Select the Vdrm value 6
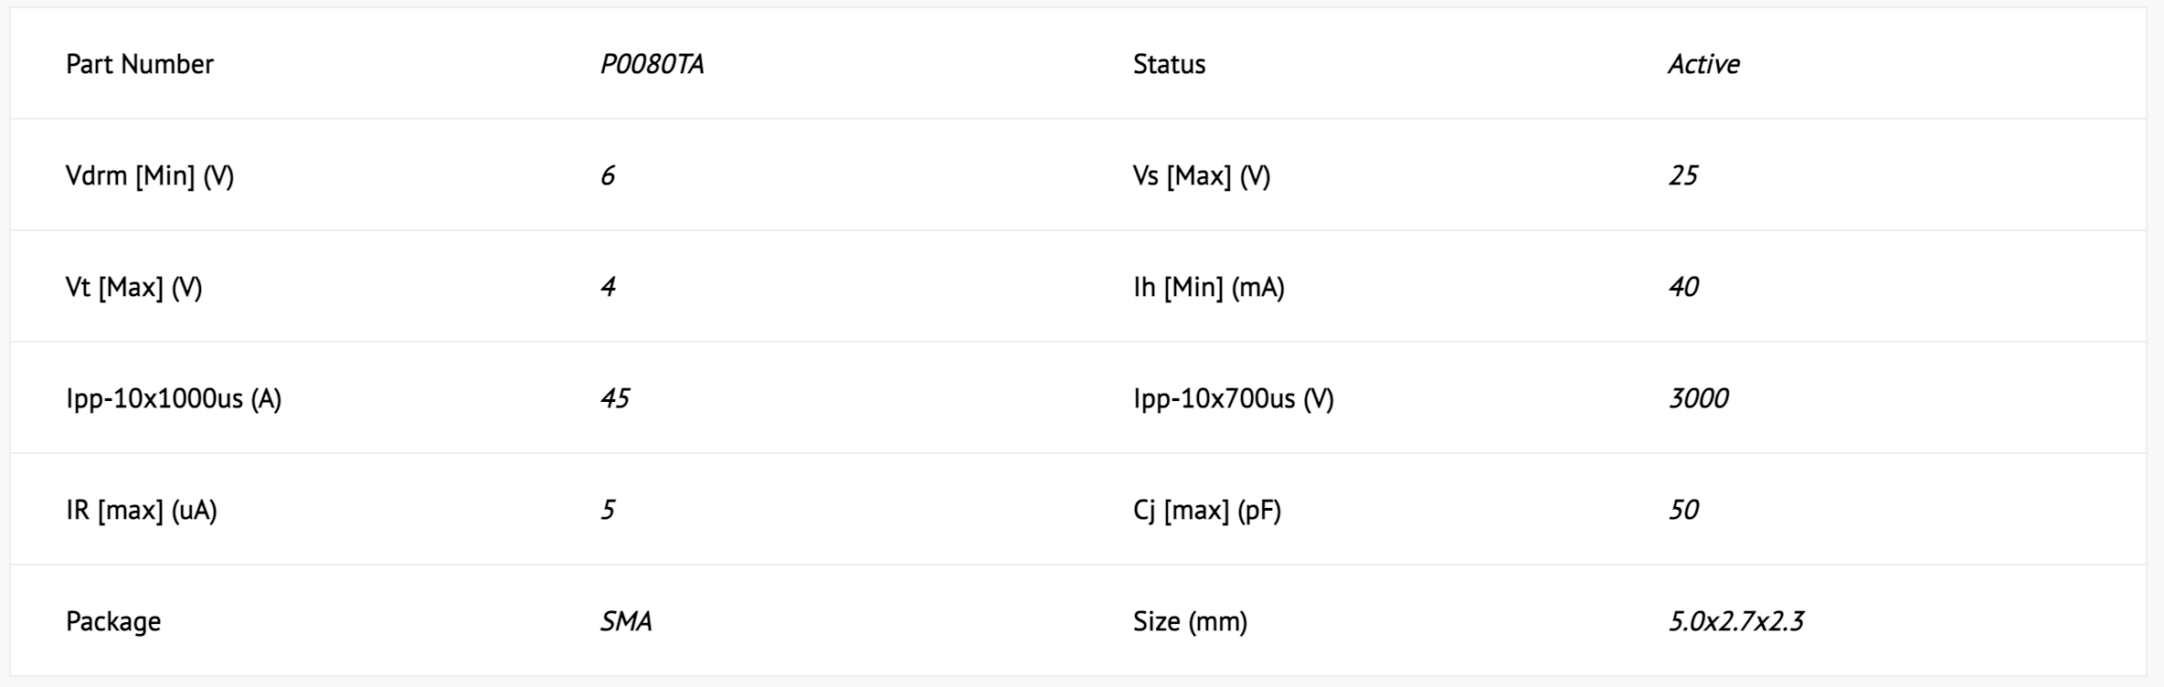 pyautogui.click(x=608, y=175)
